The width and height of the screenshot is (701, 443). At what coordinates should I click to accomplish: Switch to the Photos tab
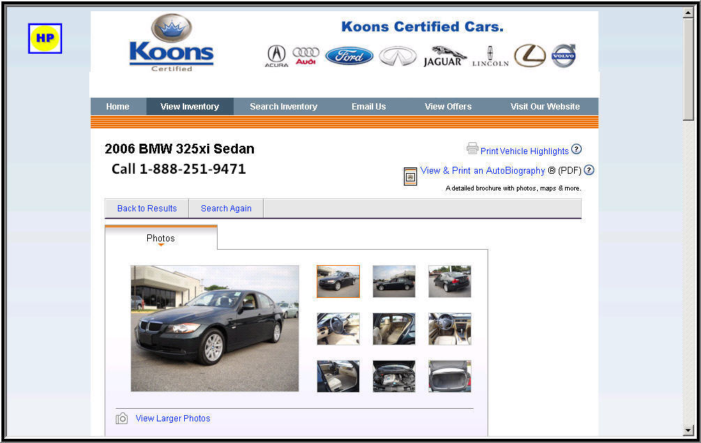point(161,238)
